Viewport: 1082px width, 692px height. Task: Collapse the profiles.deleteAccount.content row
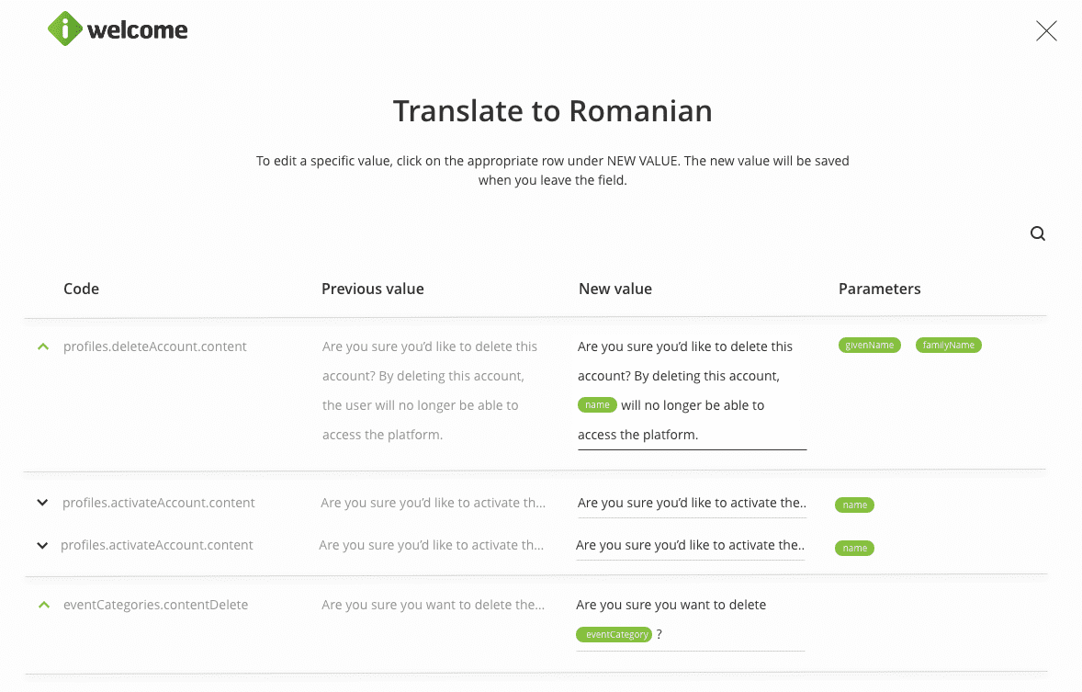click(42, 347)
